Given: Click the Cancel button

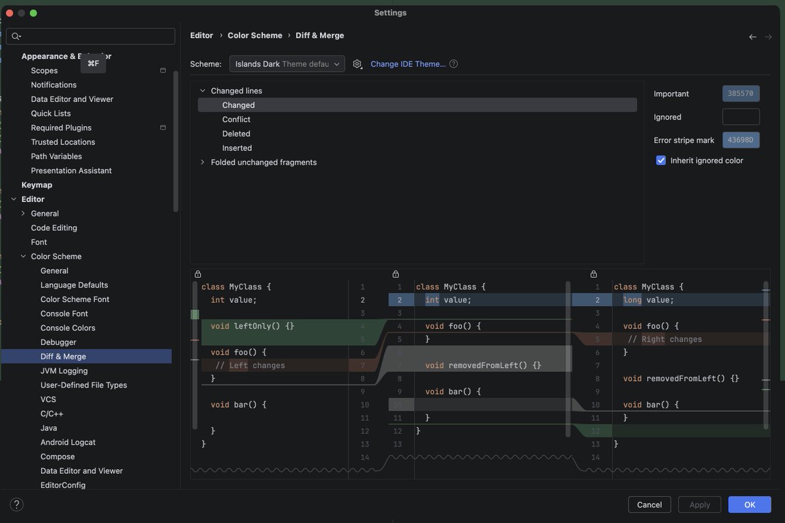Looking at the screenshot, I should (650, 505).
